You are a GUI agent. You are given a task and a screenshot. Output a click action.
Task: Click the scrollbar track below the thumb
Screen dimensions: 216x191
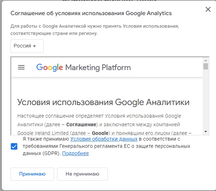[206, 100]
